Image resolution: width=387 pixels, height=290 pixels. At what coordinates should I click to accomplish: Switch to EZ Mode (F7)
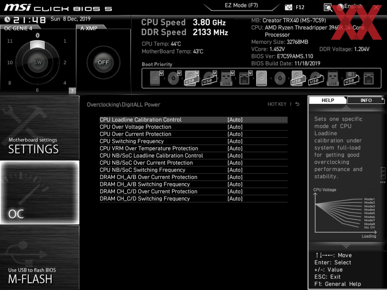[241, 5]
